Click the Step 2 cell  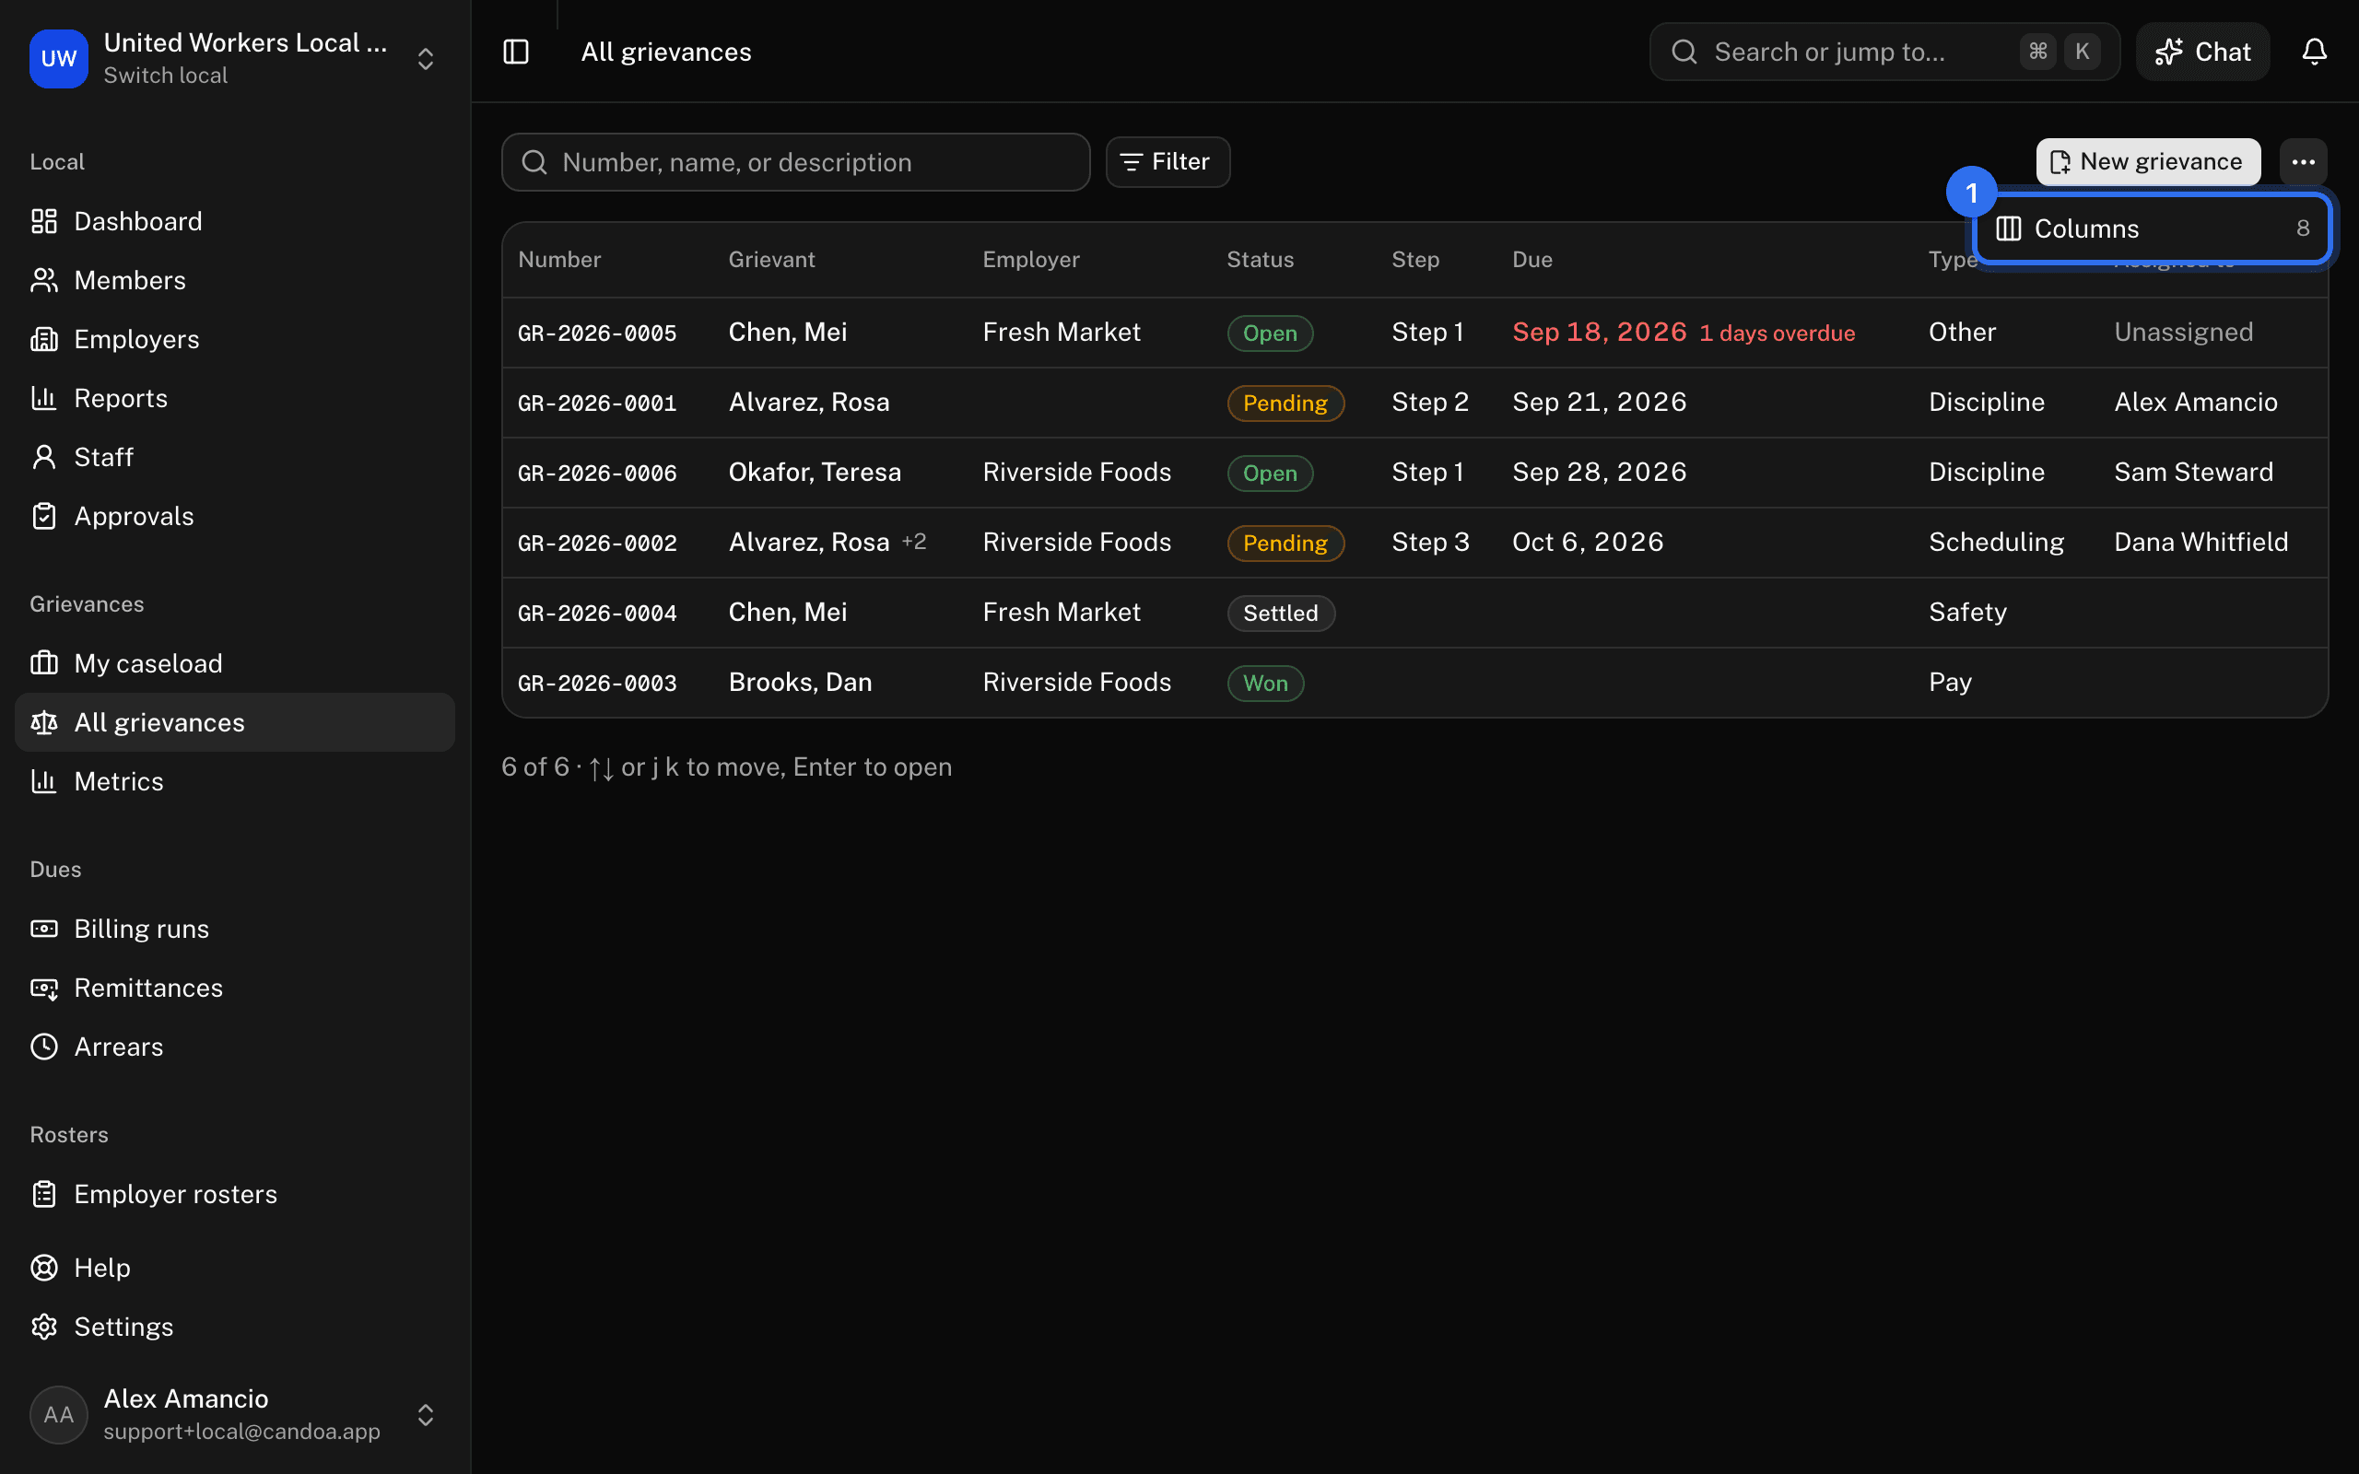(x=1429, y=402)
